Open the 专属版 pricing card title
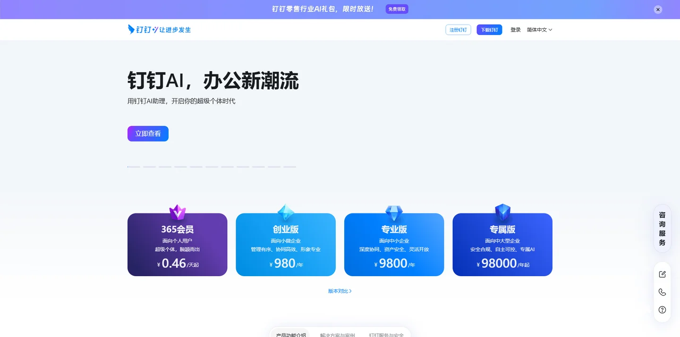680x337 pixels. [x=502, y=230]
